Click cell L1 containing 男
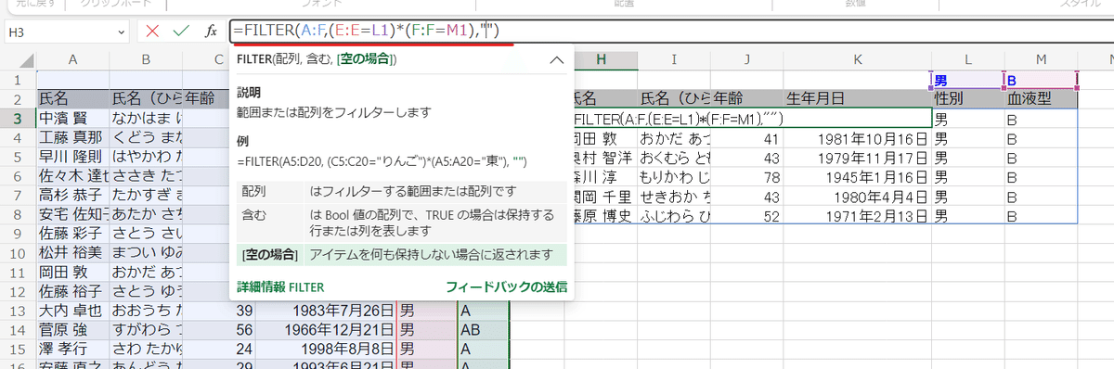Screen dimensions: 1114x369 (x=967, y=80)
